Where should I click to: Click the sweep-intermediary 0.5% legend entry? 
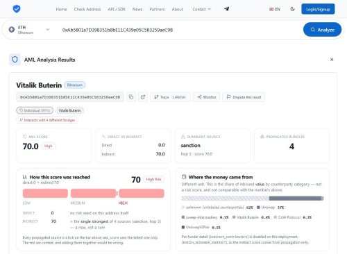pos(205,217)
